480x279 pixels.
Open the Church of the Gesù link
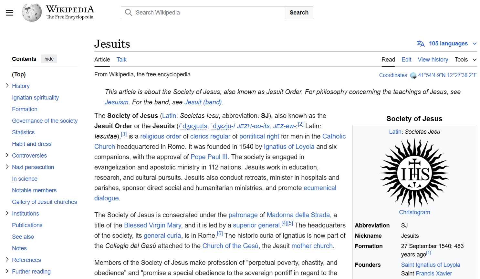click(230, 246)
